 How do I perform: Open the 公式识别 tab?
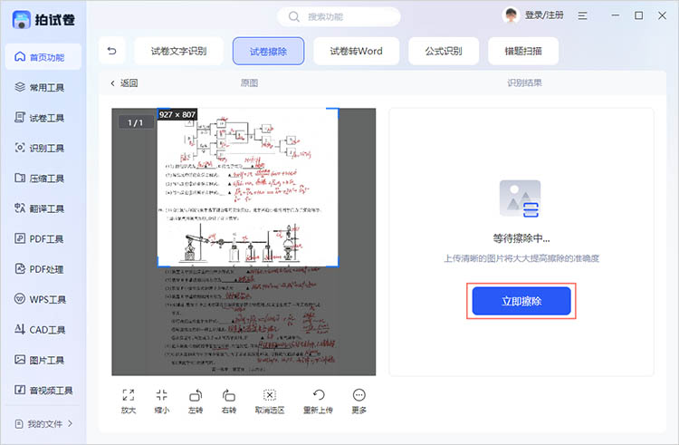pos(443,52)
